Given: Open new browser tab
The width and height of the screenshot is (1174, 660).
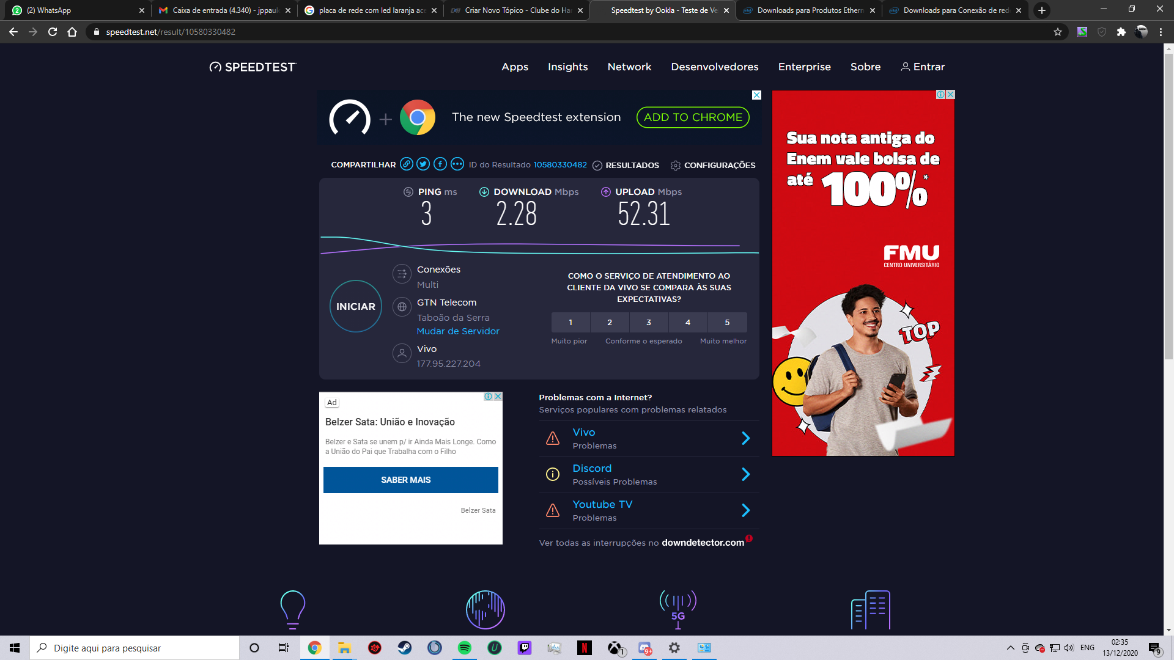Looking at the screenshot, I should (x=1042, y=10).
